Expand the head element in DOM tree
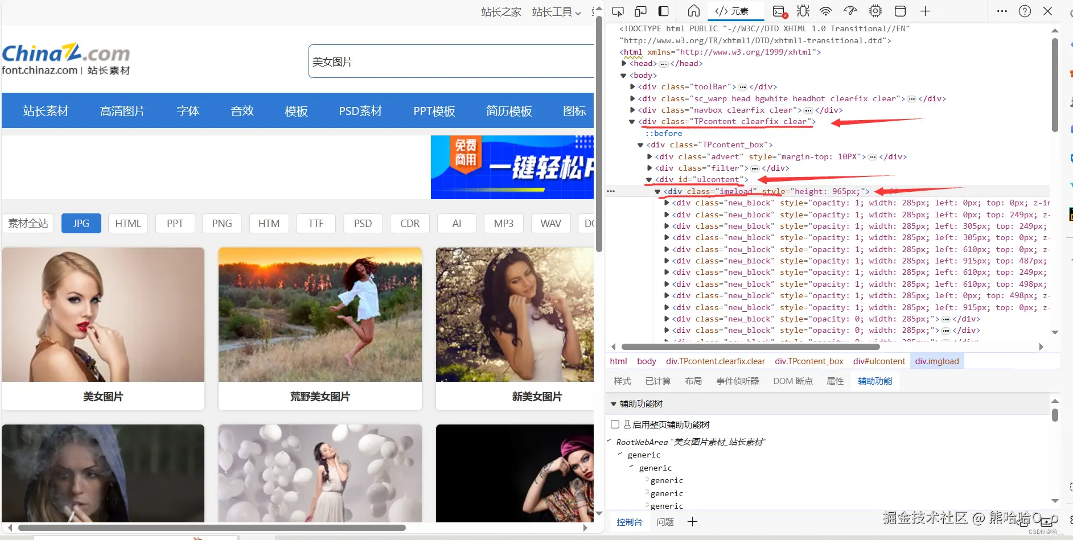 (x=624, y=63)
